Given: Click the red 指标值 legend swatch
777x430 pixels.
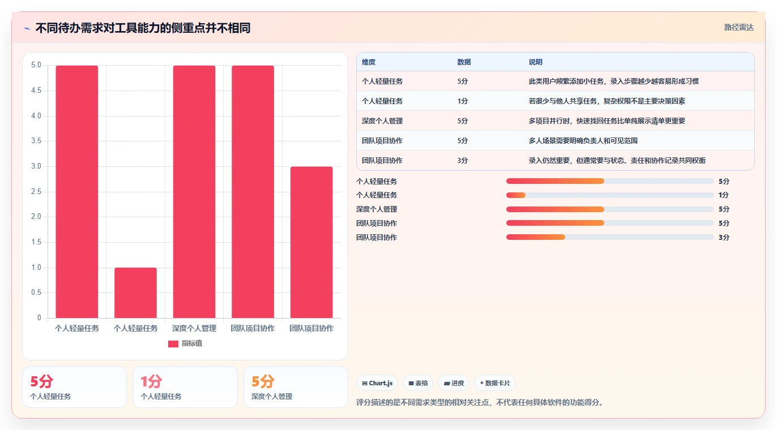Looking at the screenshot, I should click(173, 343).
